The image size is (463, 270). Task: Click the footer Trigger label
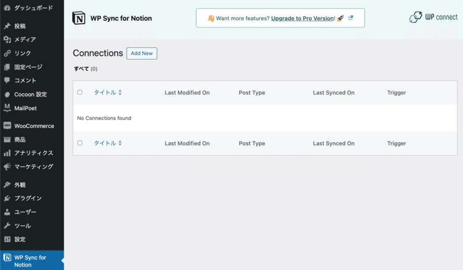[396, 143]
